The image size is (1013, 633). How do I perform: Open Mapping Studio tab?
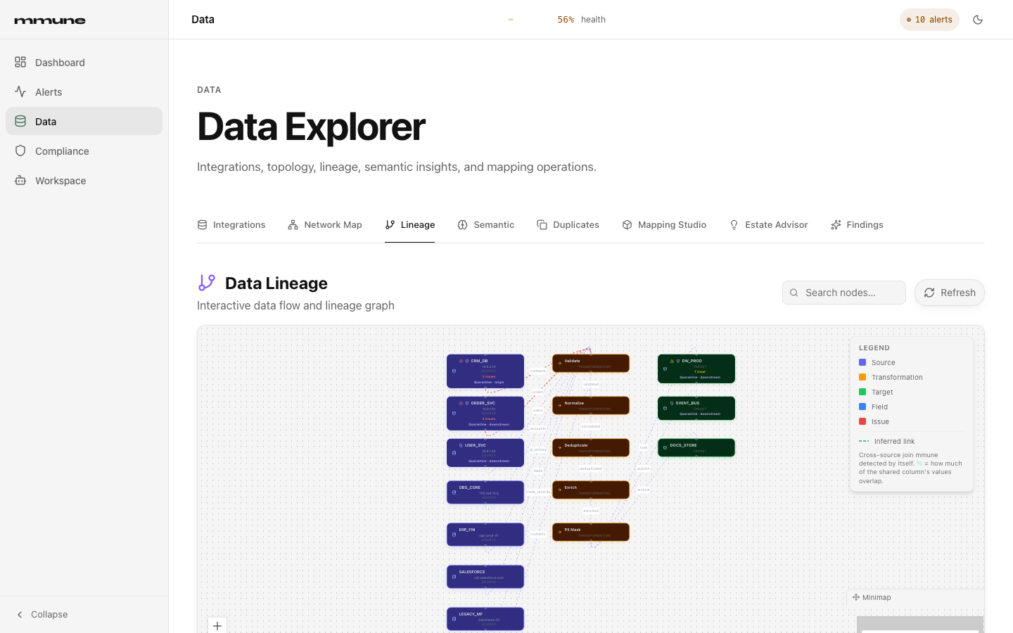(664, 225)
